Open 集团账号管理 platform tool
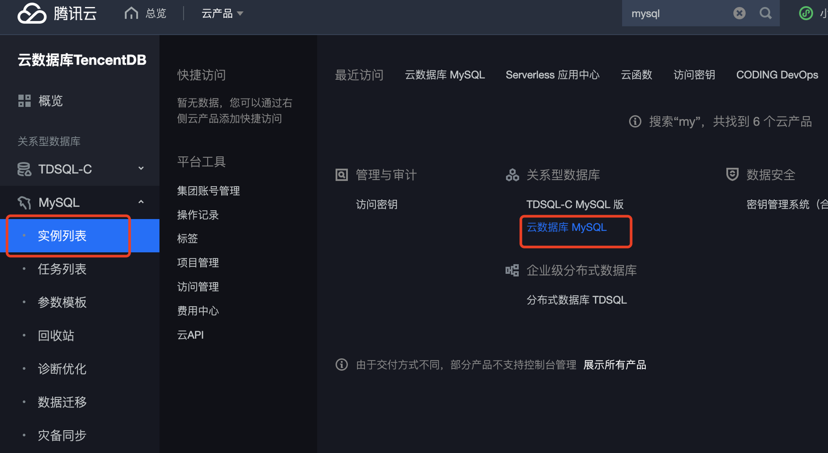The height and width of the screenshot is (453, 828). point(209,191)
